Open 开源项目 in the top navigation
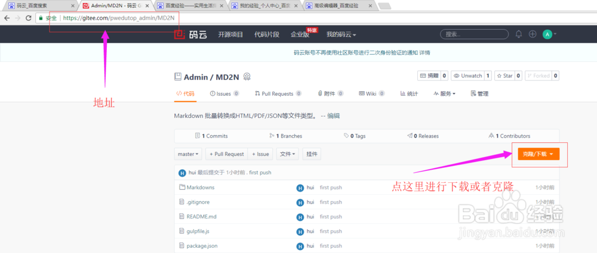 click(x=230, y=35)
